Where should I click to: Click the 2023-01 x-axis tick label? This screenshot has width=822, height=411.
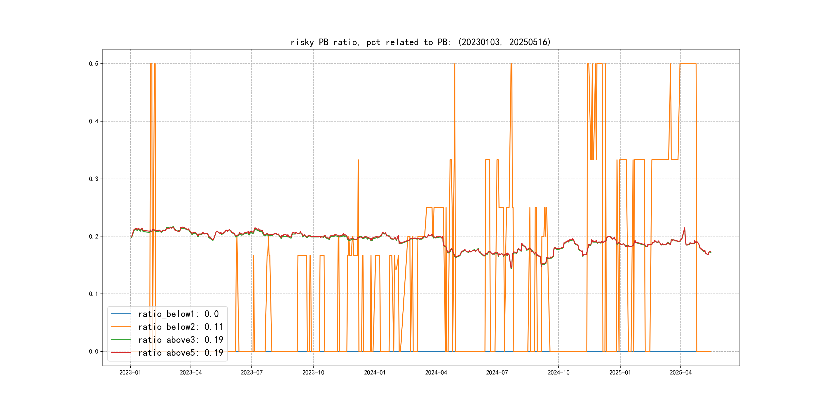click(130, 372)
